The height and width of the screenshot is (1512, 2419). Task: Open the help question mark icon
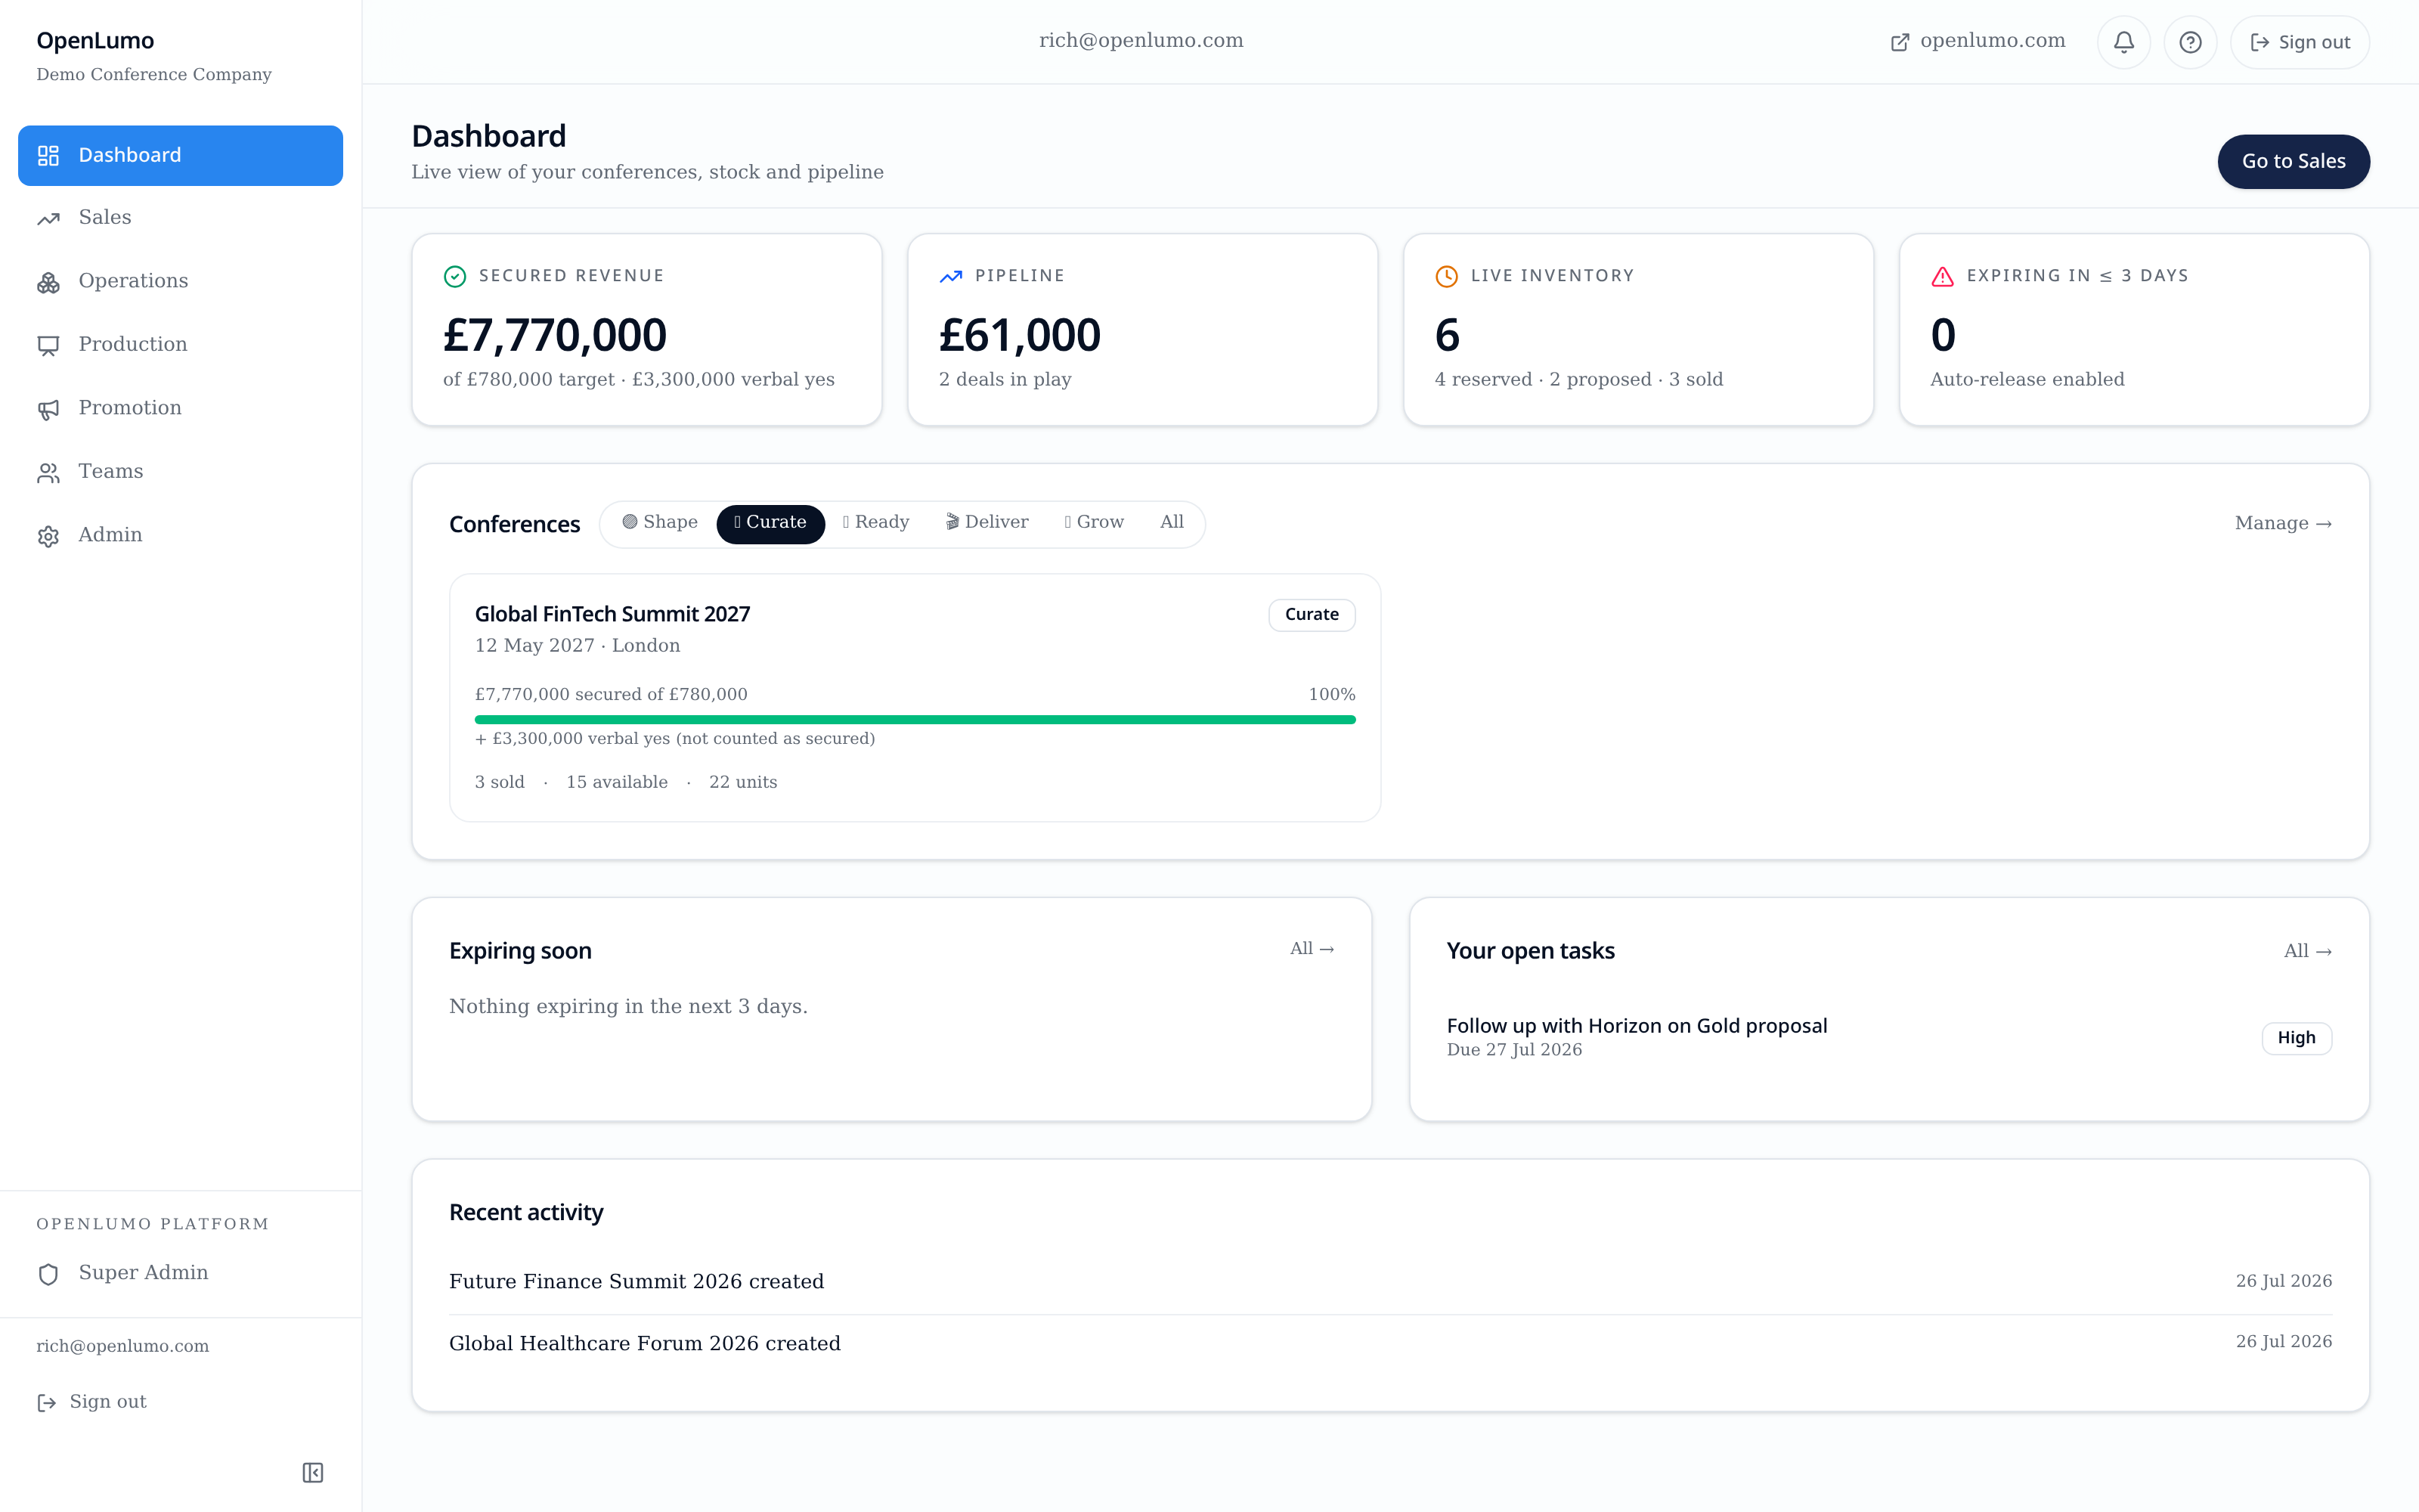click(2190, 42)
